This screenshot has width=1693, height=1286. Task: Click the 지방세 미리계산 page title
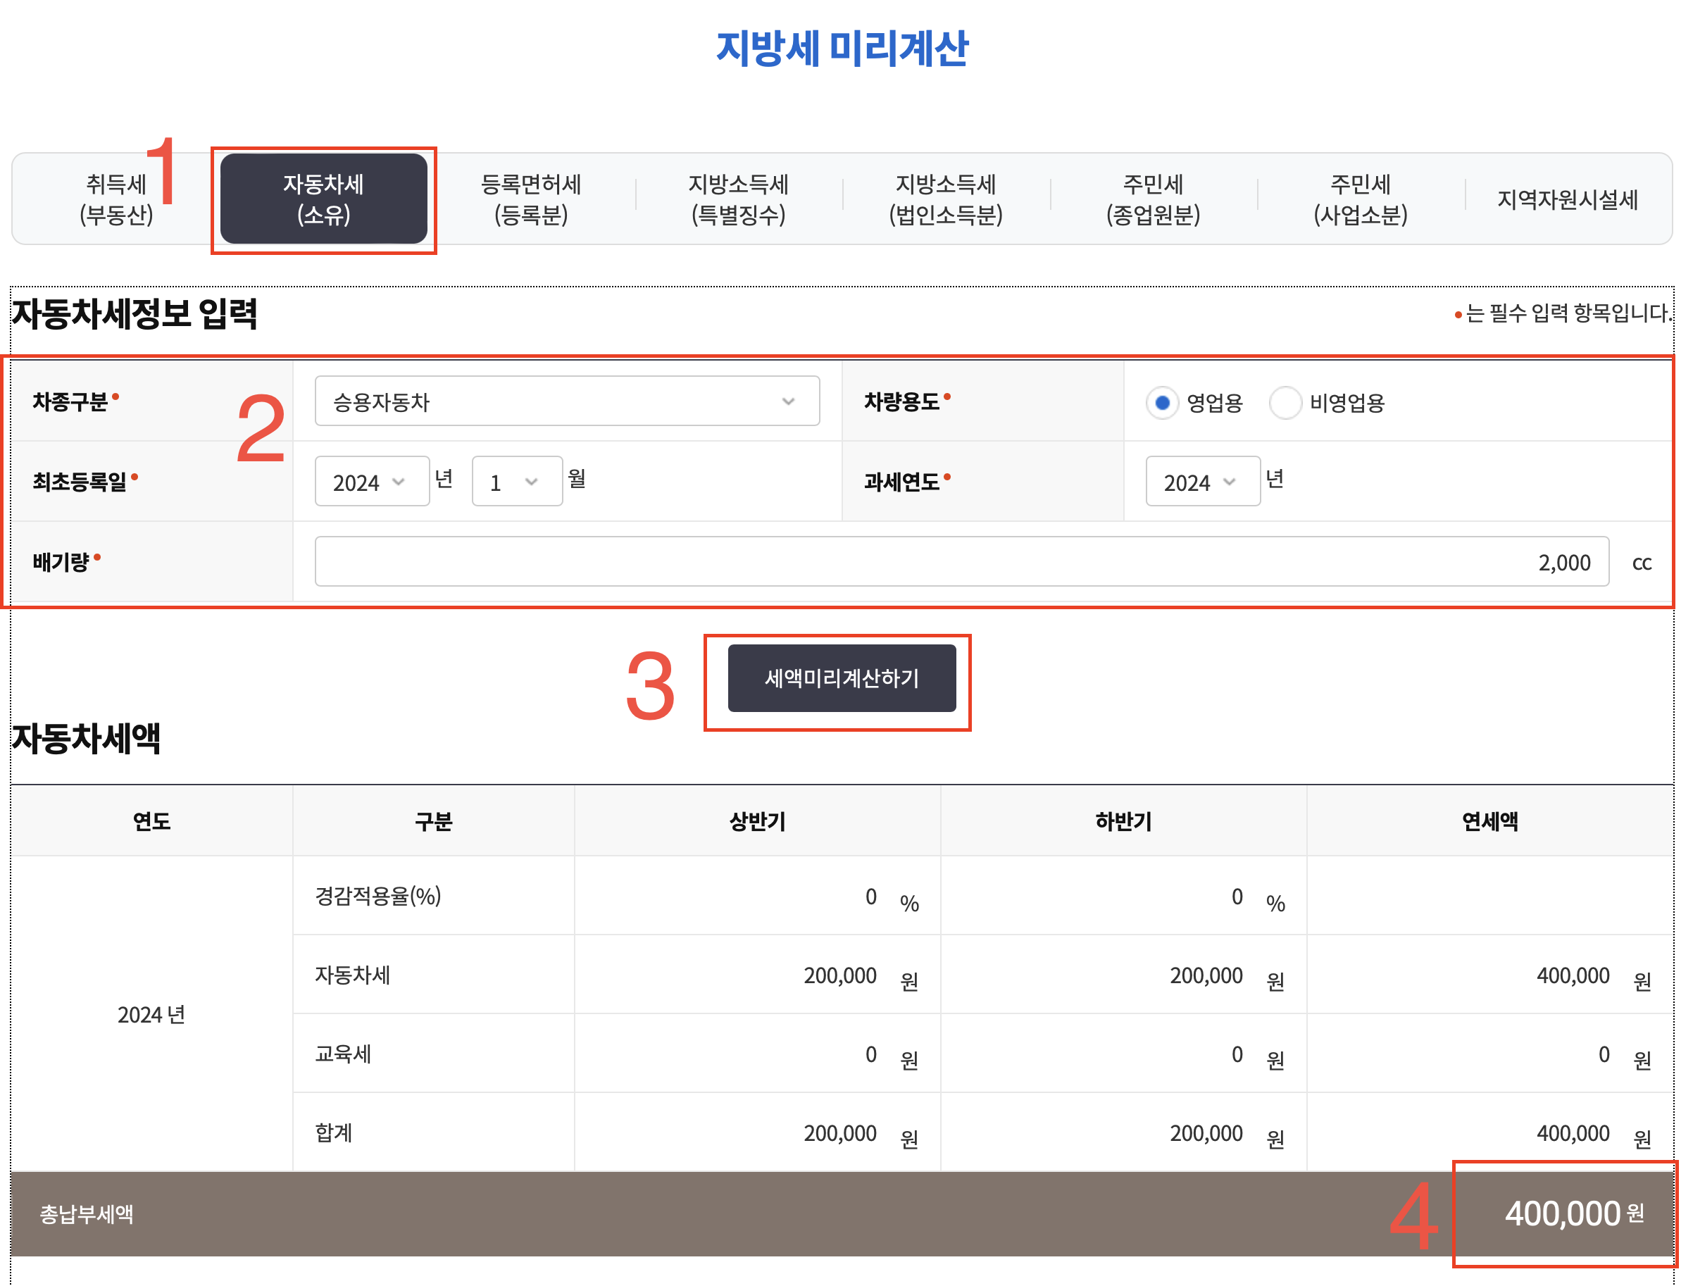842,48
